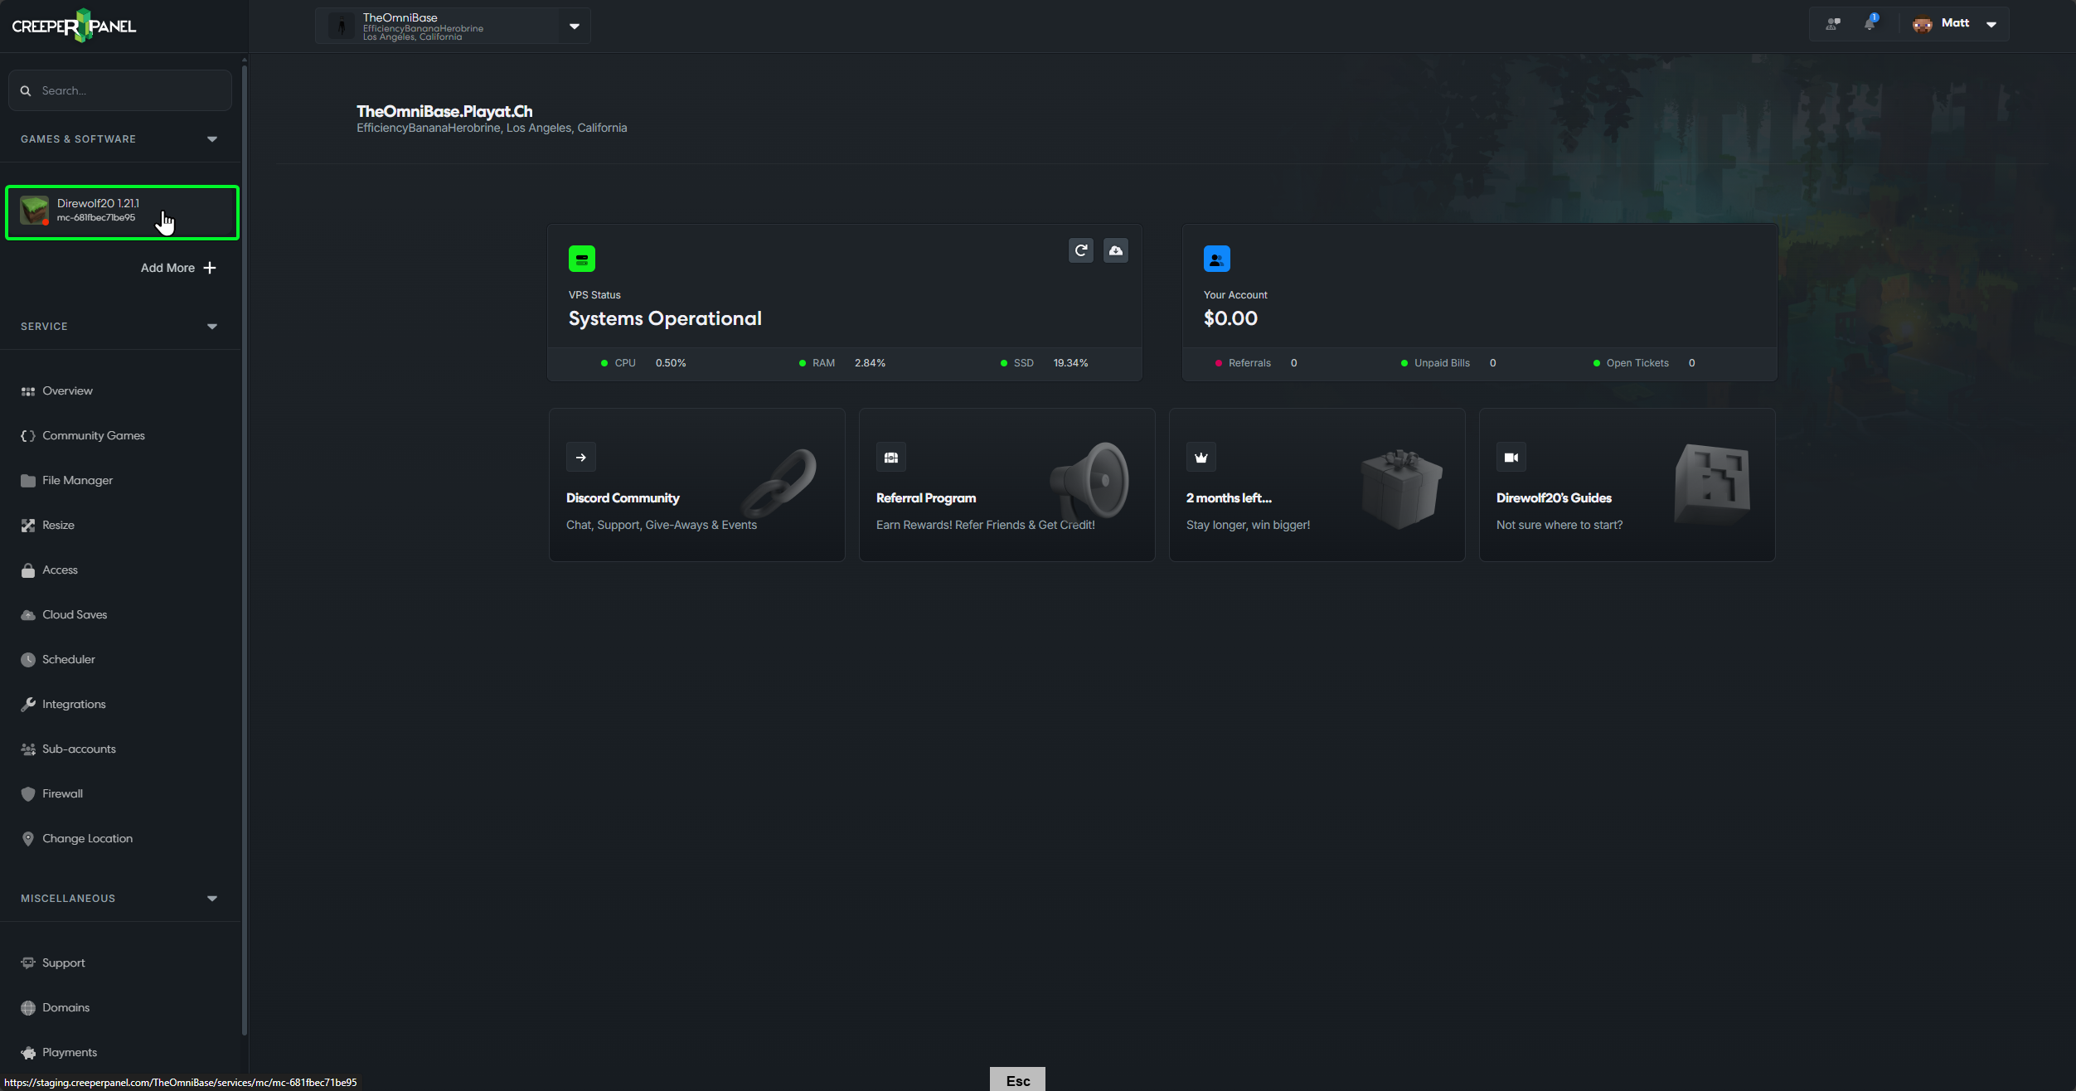Click the restart icon on the VPS Status card
This screenshot has height=1091, width=2076.
point(1080,250)
